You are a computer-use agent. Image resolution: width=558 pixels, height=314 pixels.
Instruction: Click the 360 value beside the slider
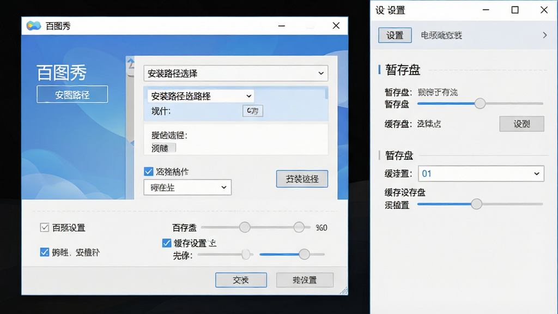(322, 228)
